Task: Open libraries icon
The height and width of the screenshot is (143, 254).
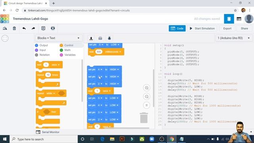Action: [x=100, y=38]
